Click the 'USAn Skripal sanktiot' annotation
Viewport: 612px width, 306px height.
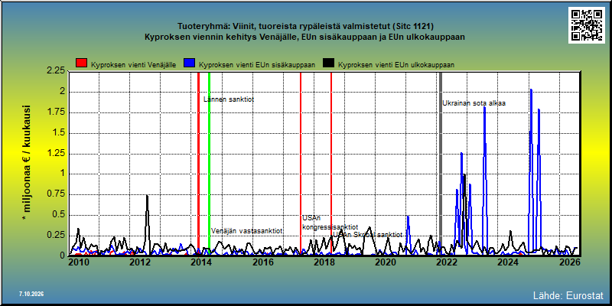point(367,235)
